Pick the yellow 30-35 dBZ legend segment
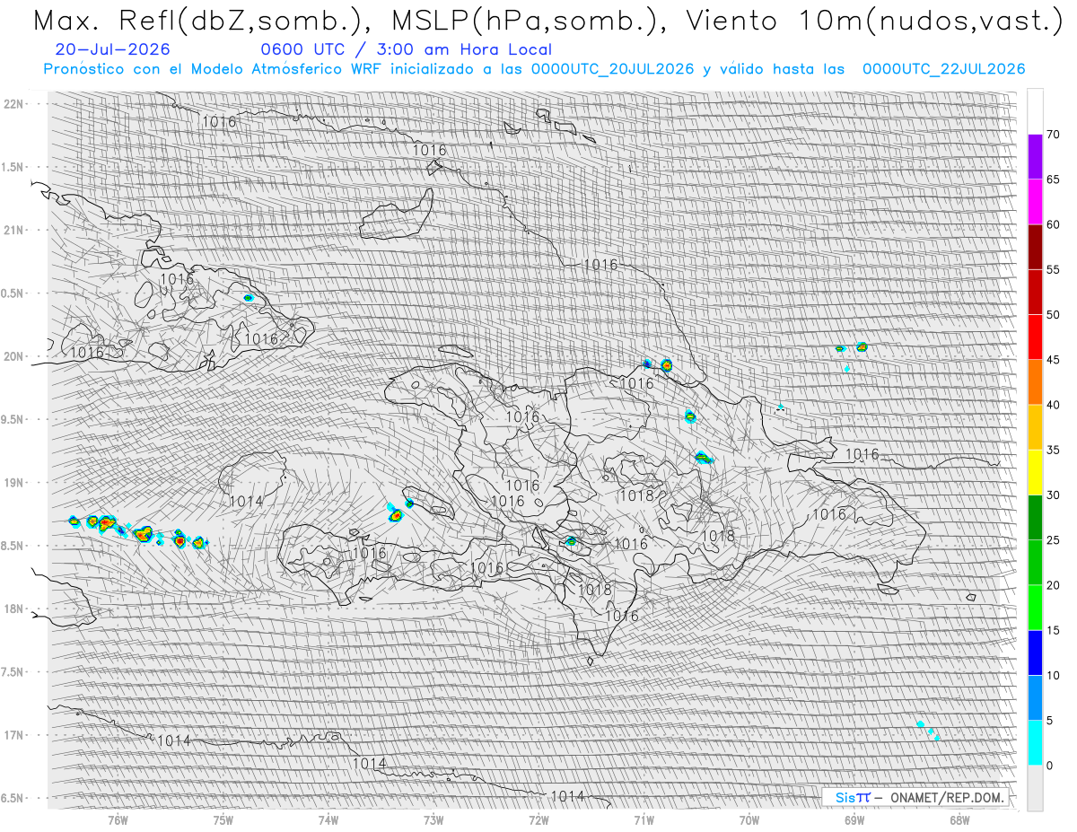The image size is (1077, 832). pos(1035,472)
